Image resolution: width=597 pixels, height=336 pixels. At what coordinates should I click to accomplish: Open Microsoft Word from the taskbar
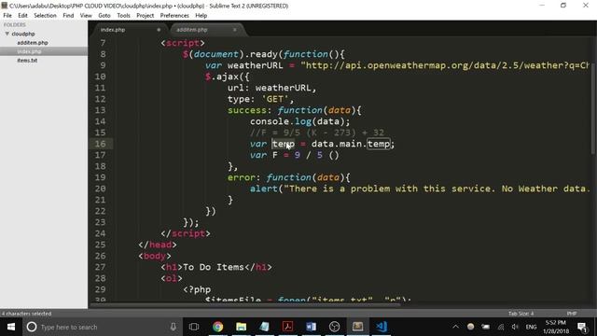coord(311,327)
